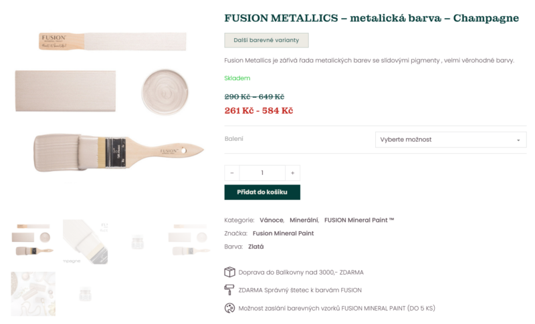Viewport: 535px width, 324px height.
Task: Show the close-up brush thumbnail labeled Champagne
Action: pos(85,241)
